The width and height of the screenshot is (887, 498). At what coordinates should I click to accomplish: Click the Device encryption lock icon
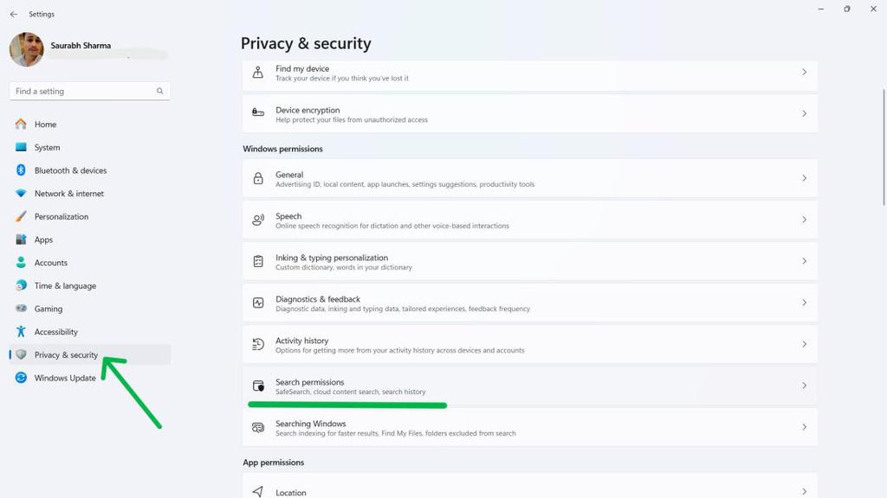click(258, 114)
